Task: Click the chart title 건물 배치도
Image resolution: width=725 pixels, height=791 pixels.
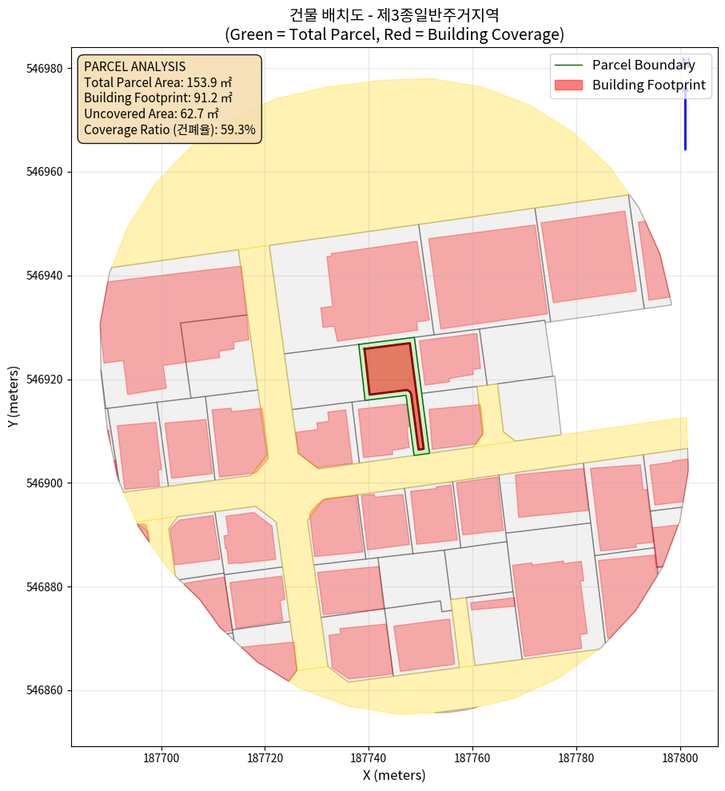Action: click(394, 14)
